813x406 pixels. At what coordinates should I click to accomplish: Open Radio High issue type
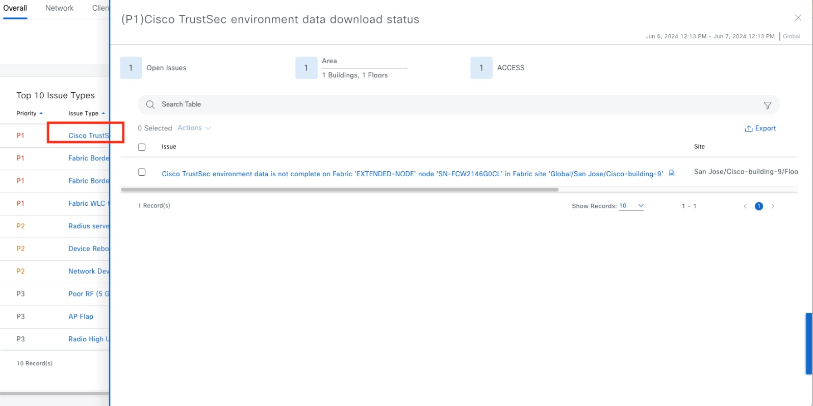coord(89,339)
